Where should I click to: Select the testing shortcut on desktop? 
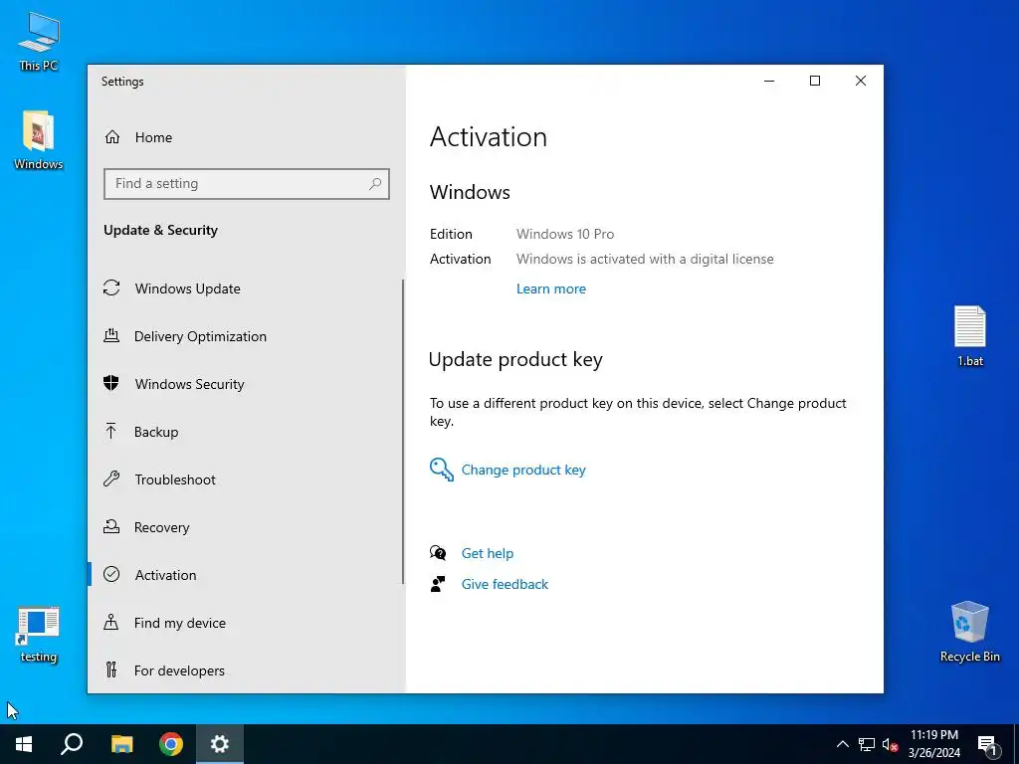point(39,634)
